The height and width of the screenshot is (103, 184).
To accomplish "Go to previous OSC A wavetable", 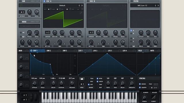I will [79, 5].
